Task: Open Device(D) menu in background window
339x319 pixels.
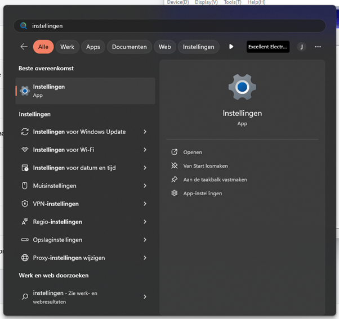Action: [x=178, y=2]
